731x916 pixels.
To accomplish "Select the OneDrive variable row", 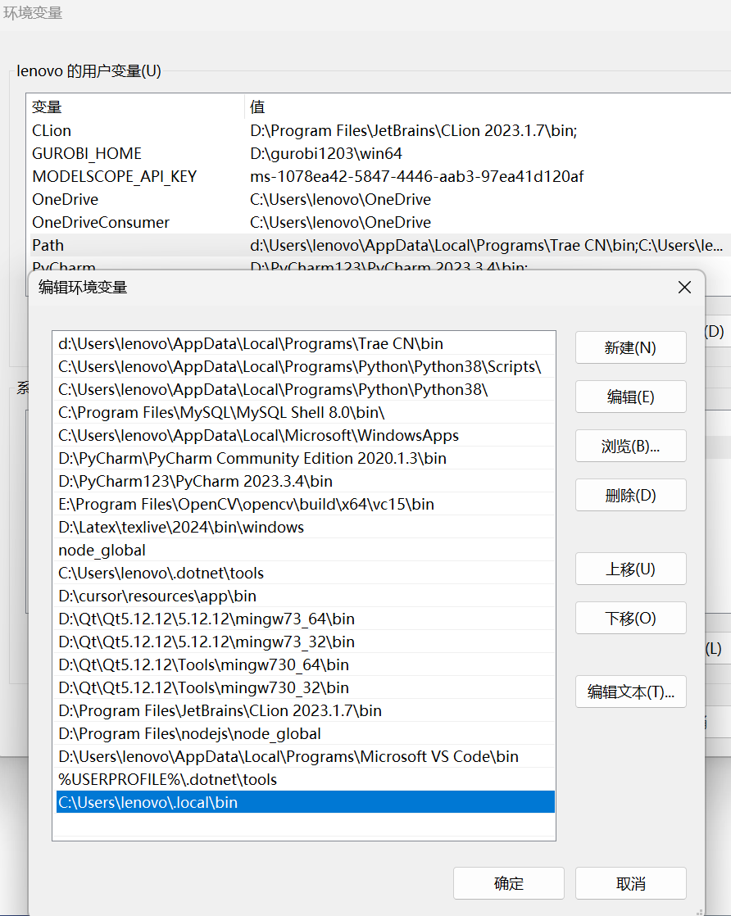I will (x=379, y=199).
